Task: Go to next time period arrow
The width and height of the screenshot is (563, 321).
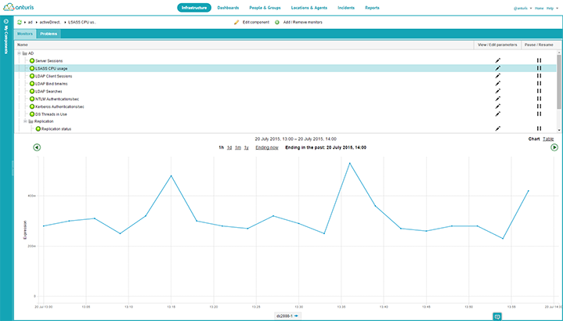Action: pyautogui.click(x=554, y=147)
